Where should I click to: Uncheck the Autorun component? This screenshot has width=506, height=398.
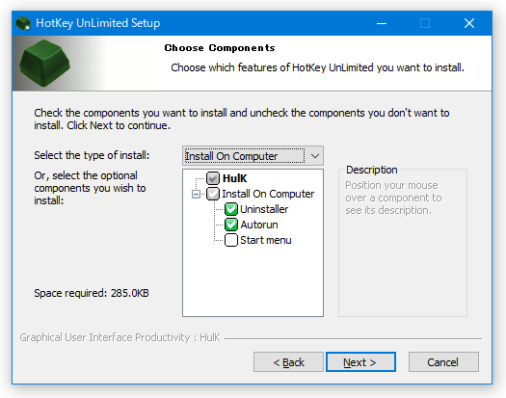(231, 225)
